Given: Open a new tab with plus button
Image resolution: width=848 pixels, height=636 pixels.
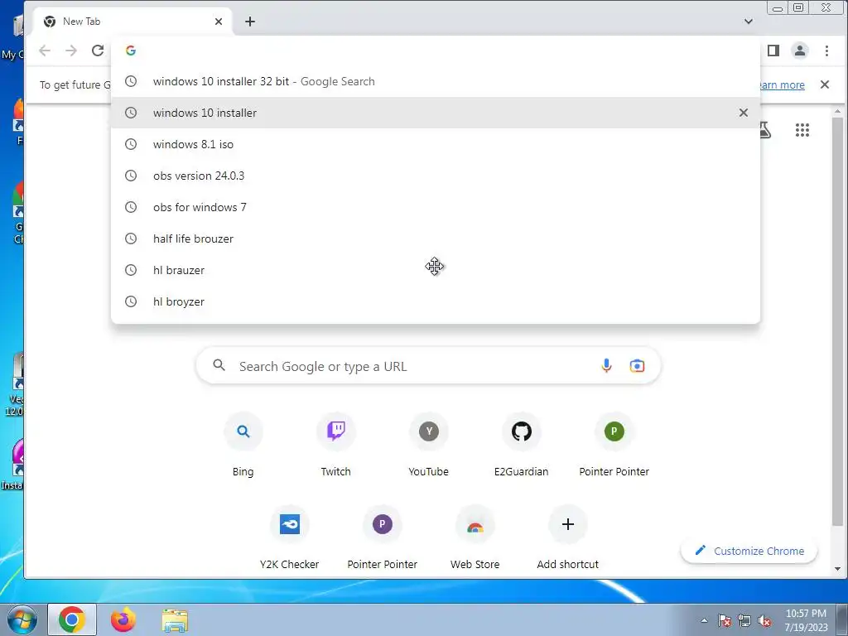Looking at the screenshot, I should (250, 22).
